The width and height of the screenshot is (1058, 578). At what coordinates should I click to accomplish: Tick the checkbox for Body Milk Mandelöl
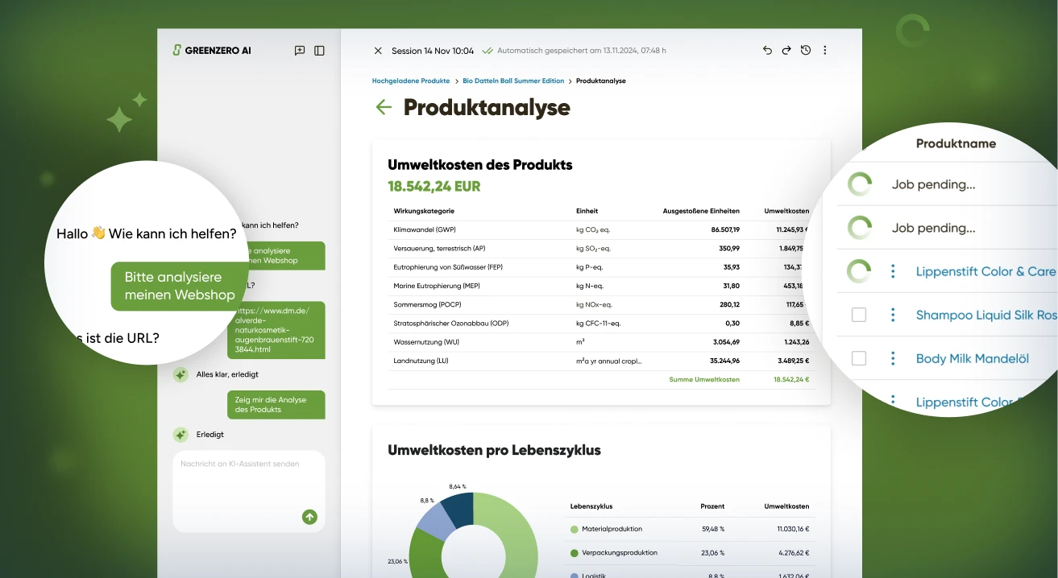(x=859, y=358)
